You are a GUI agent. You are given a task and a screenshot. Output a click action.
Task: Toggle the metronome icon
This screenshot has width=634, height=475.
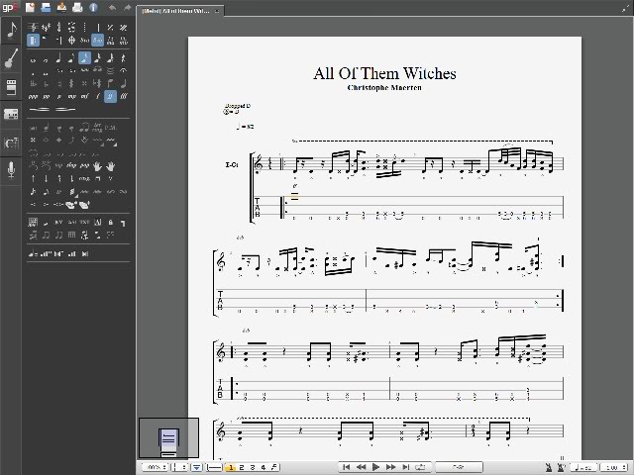pyautogui.click(x=549, y=468)
